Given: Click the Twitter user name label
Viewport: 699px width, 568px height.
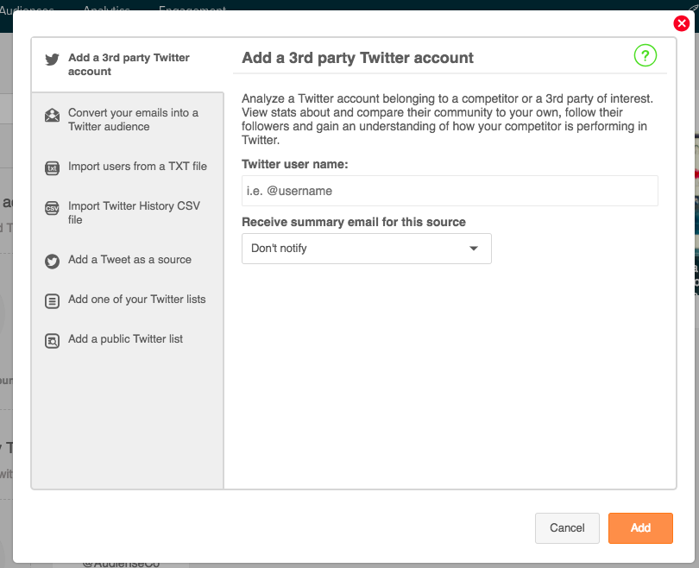Looking at the screenshot, I should point(294,165).
